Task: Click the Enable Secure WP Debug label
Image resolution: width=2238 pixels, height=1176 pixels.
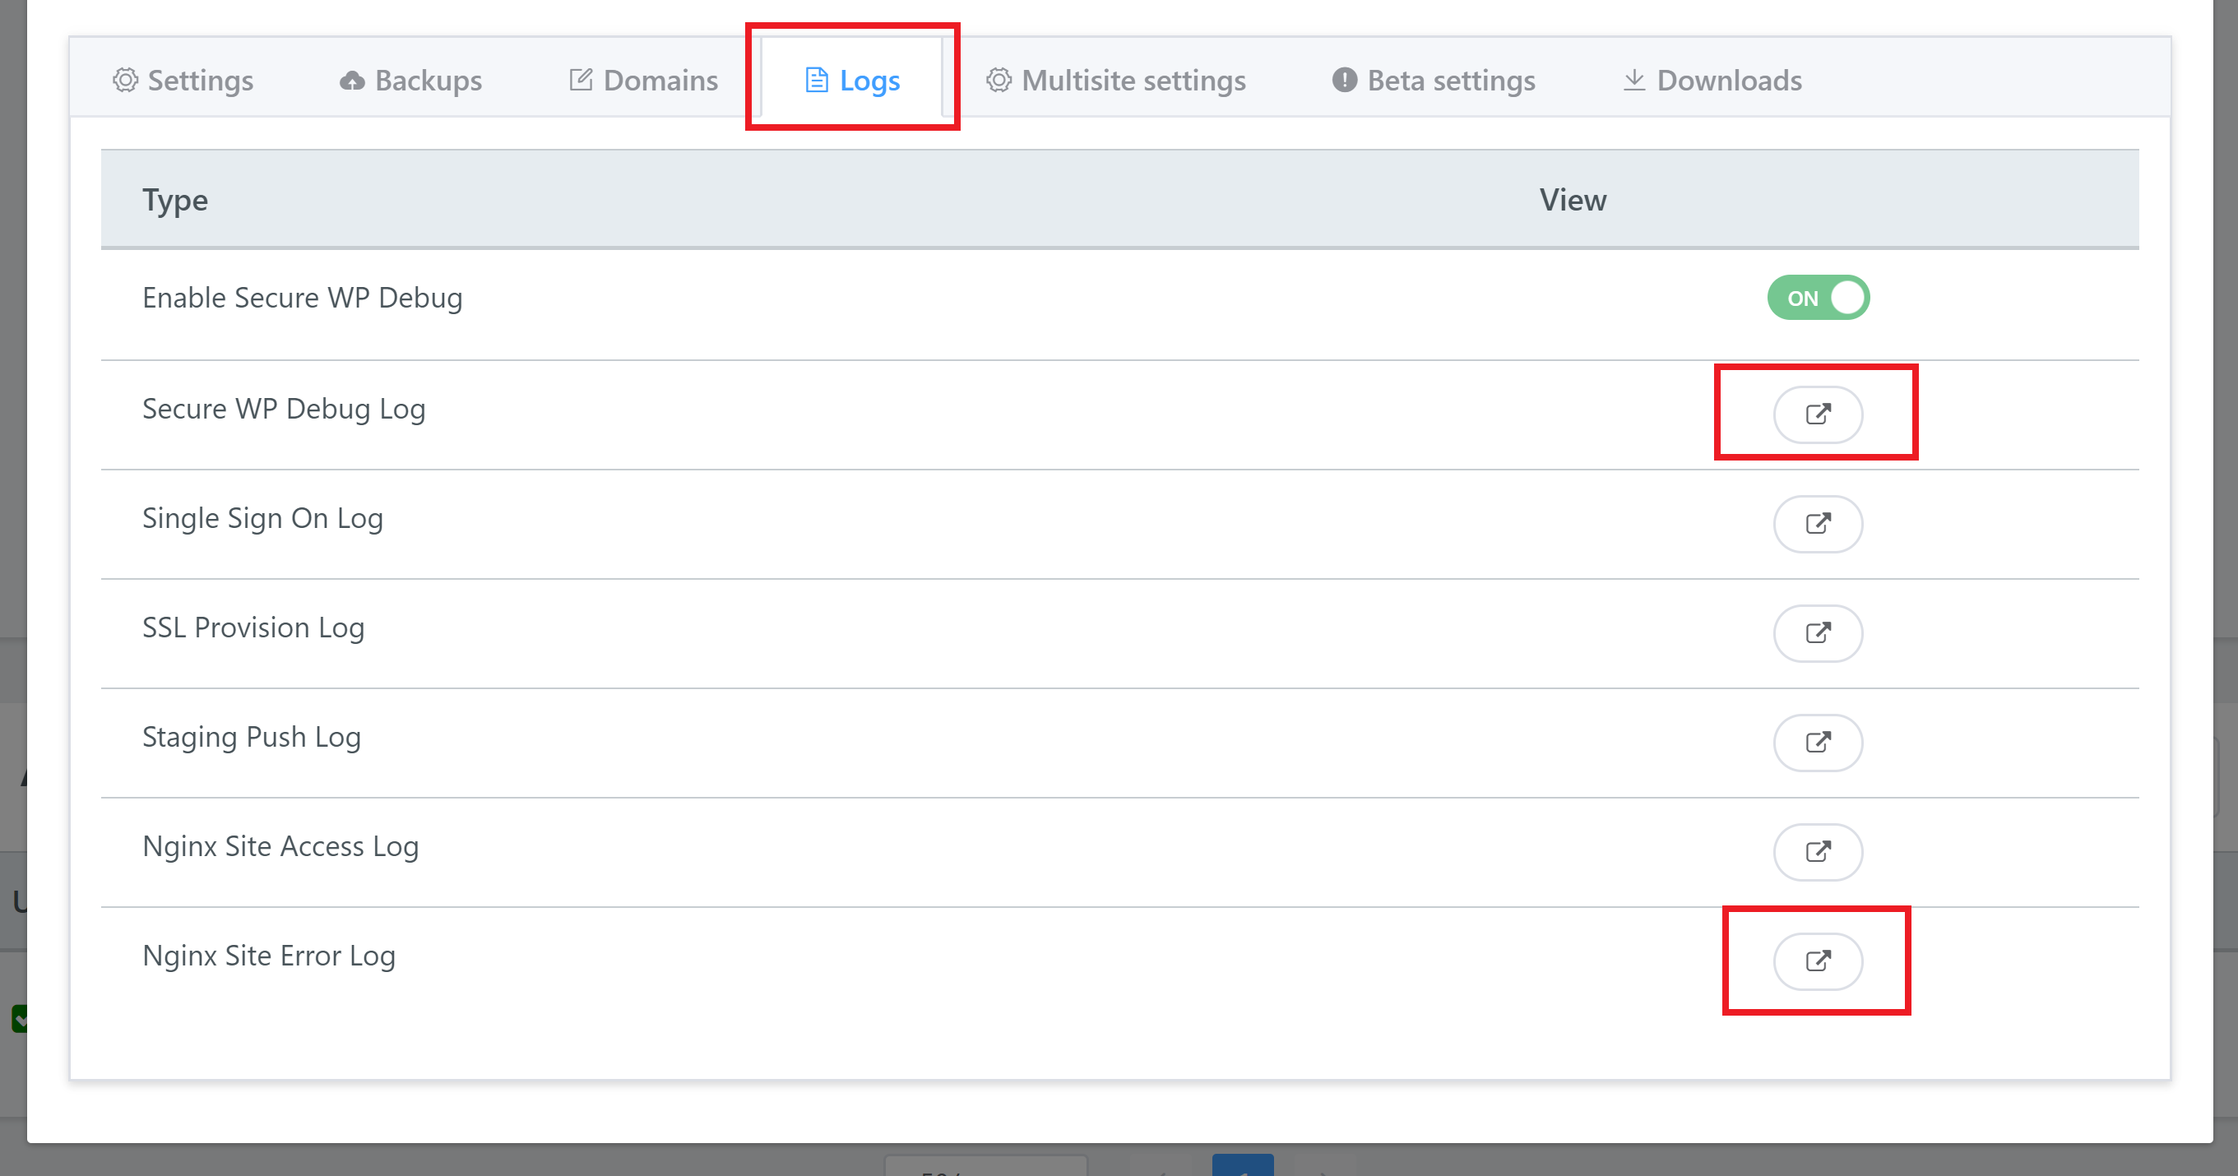Action: [303, 298]
